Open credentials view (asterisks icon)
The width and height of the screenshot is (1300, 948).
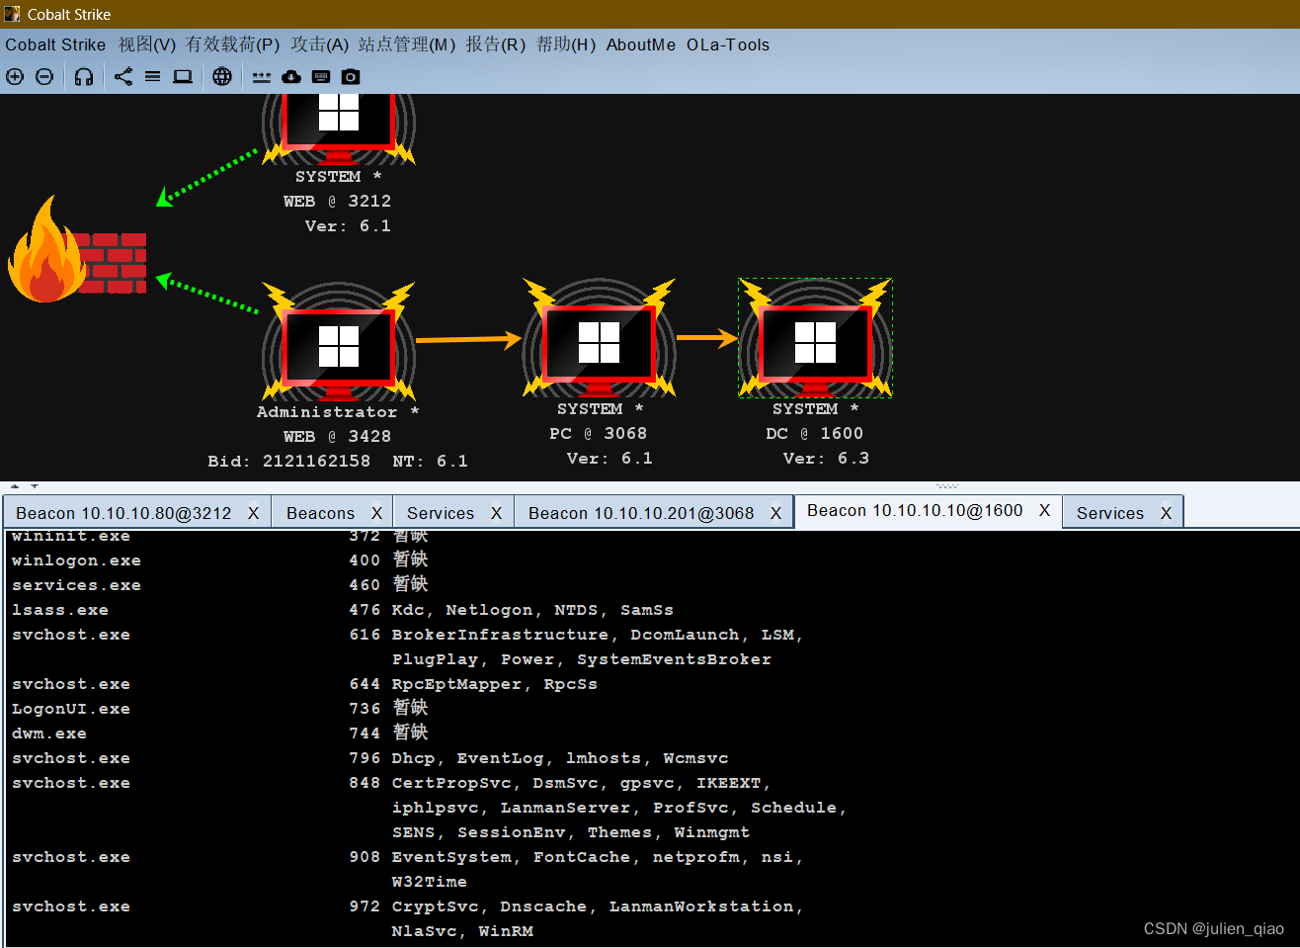tap(262, 76)
